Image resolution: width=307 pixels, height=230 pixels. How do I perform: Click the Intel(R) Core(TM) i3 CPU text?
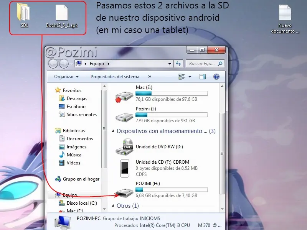click(165, 225)
